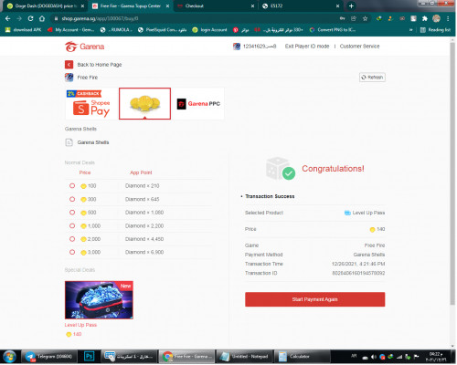Open the Level Up Pass thumbnail
This screenshot has height=365, width=457.
99,300
